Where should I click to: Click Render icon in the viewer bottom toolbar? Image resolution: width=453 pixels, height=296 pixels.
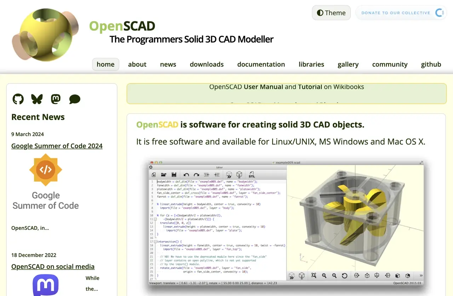(302, 275)
